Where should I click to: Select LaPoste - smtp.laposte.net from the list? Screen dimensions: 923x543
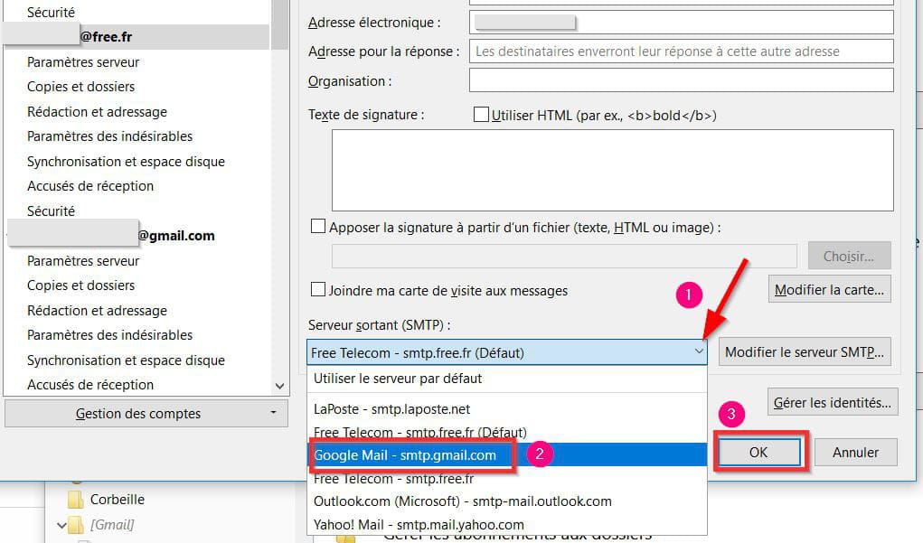[x=507, y=409]
